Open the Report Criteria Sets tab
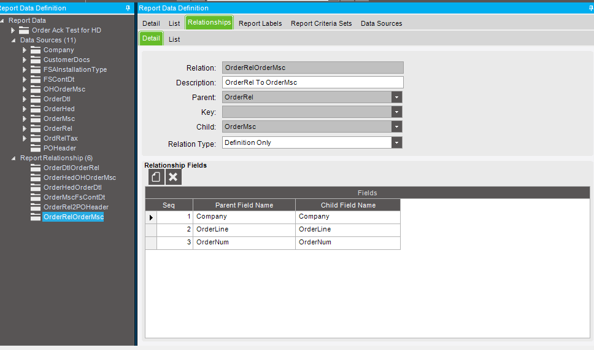The height and width of the screenshot is (350, 594). pos(322,23)
